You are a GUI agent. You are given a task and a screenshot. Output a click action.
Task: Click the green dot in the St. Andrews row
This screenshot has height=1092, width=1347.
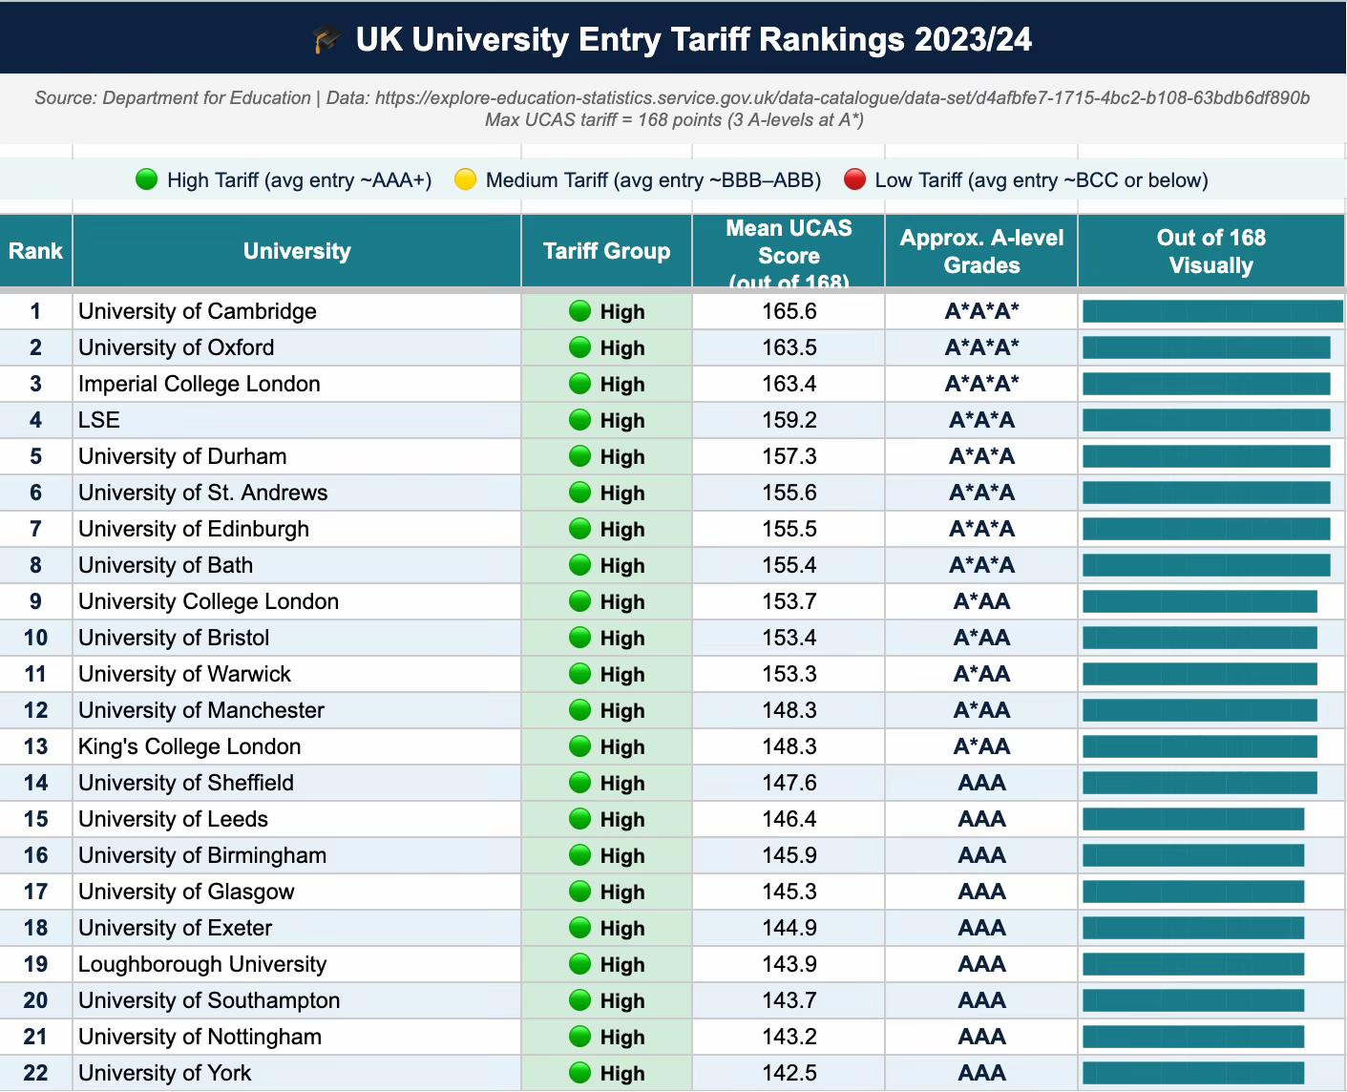coord(579,493)
